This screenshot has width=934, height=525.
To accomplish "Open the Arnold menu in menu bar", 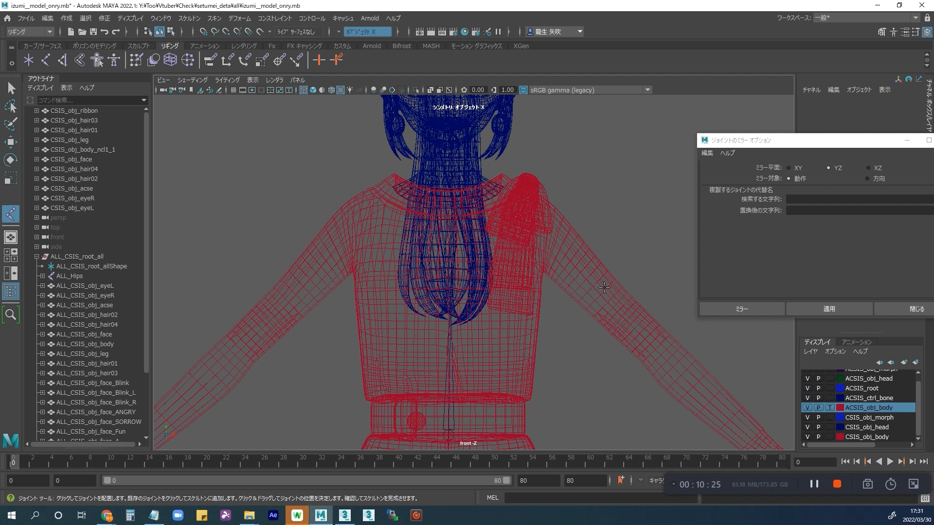I will pyautogui.click(x=370, y=18).
